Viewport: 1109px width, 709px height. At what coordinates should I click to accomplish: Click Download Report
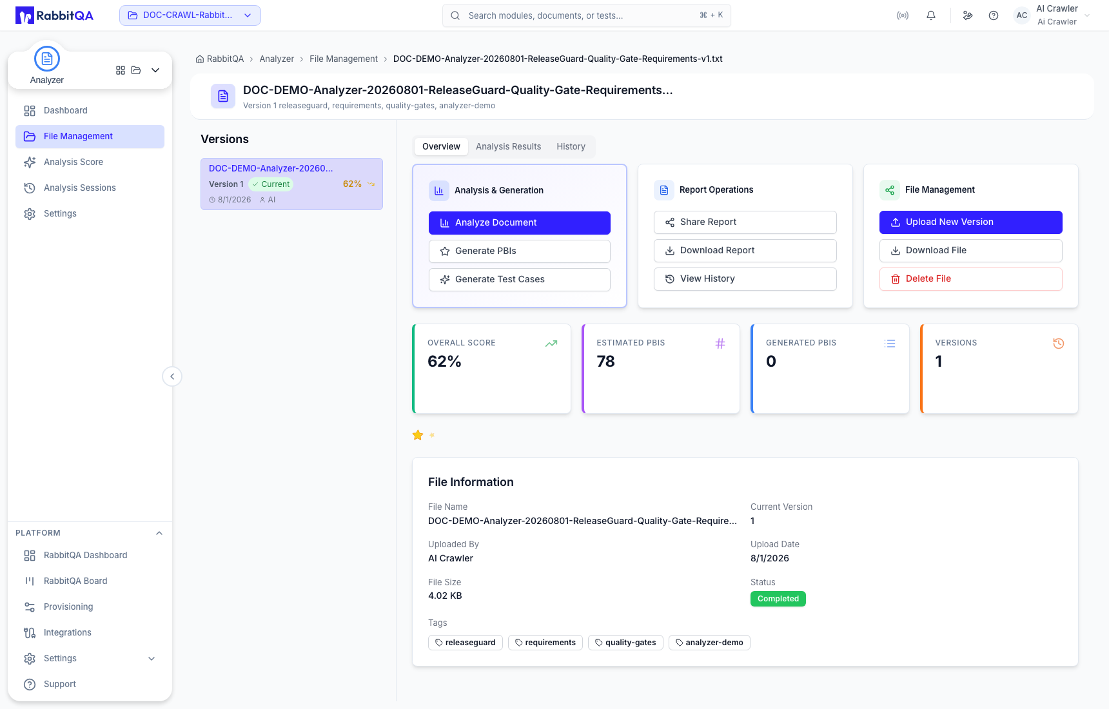point(745,251)
